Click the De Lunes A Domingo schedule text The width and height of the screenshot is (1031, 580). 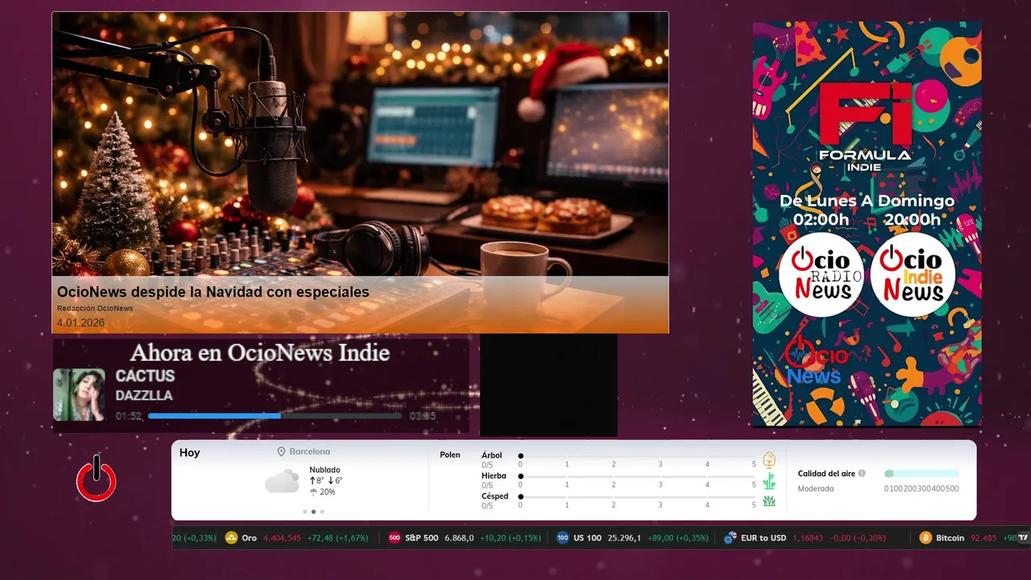click(867, 201)
